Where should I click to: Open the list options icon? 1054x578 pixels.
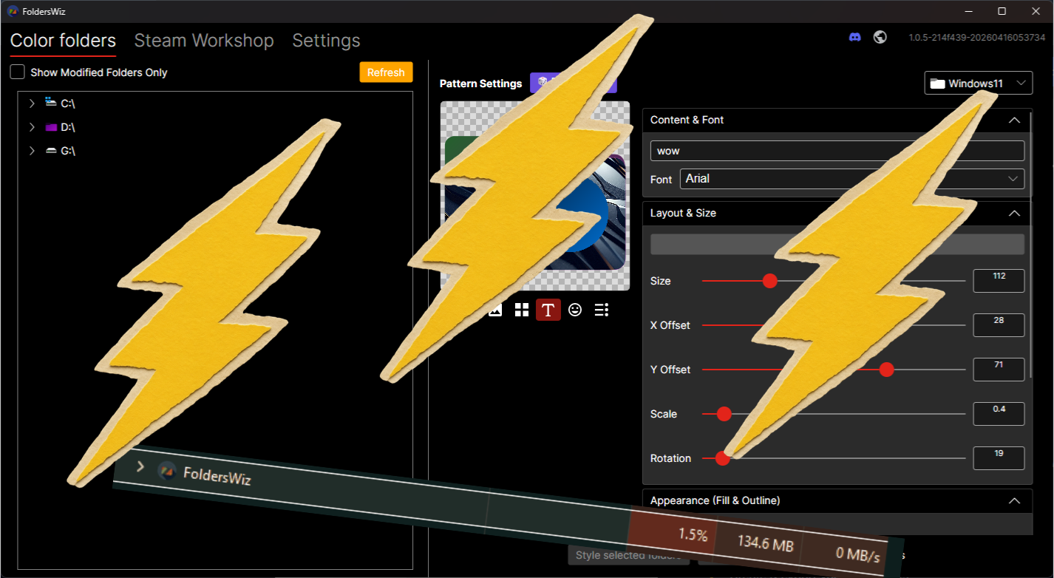pyautogui.click(x=602, y=310)
